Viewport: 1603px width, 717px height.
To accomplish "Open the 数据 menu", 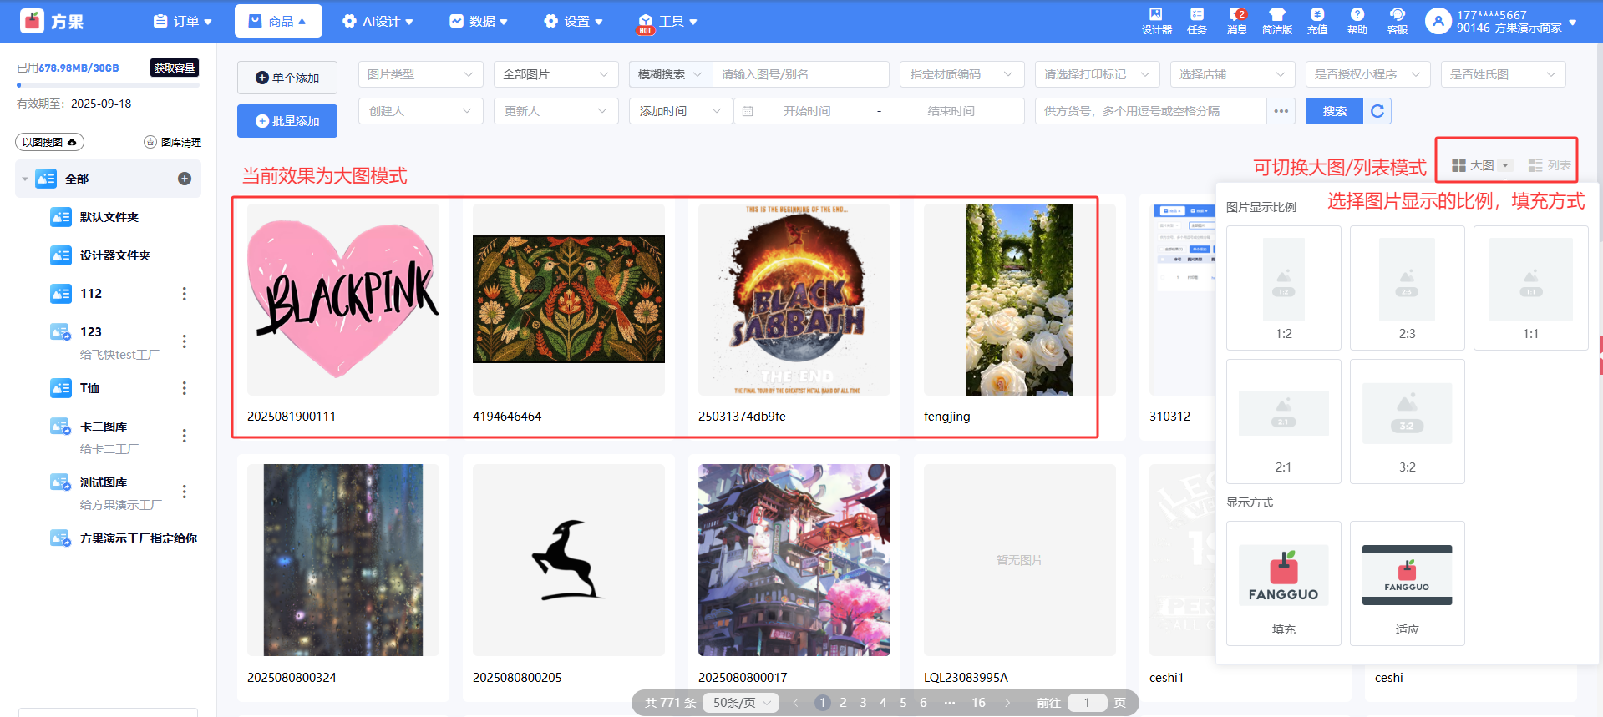I will point(479,21).
